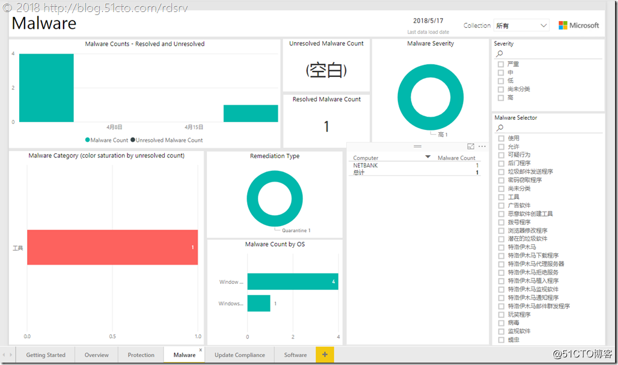This screenshot has width=618, height=365.
Task: Check 拨号程序 checkbox
Action: point(501,222)
